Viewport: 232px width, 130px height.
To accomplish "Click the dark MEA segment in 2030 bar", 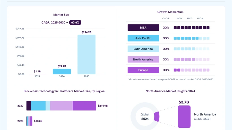I will [29, 106].
